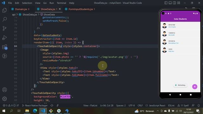Viewport: 203px width, 114px height.
Task: Open Task View on taskbar
Action: (x=19, y=111)
